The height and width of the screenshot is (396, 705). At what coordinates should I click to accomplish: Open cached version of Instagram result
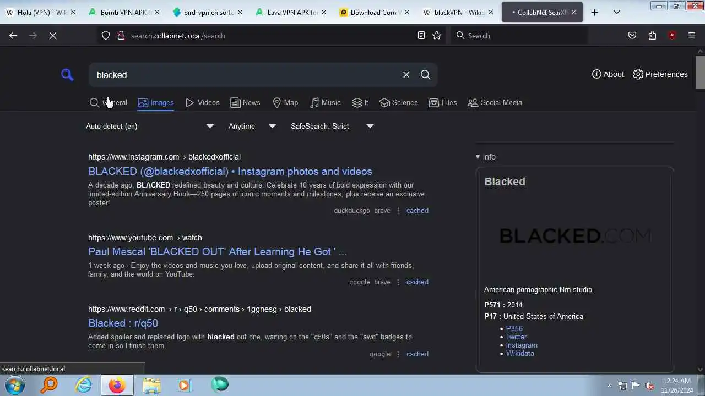click(417, 211)
